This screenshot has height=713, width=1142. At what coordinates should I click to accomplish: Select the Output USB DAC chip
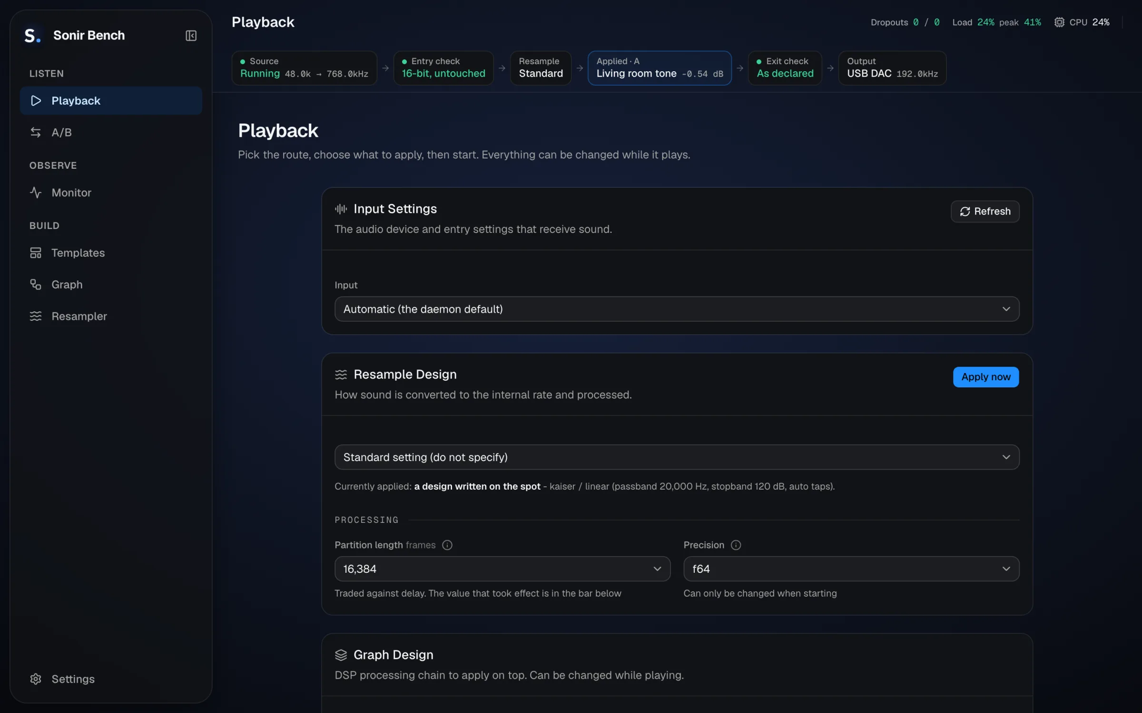pos(892,68)
